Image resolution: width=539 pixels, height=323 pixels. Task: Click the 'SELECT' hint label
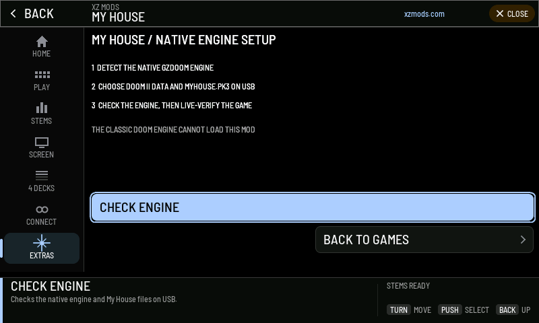coord(477,310)
